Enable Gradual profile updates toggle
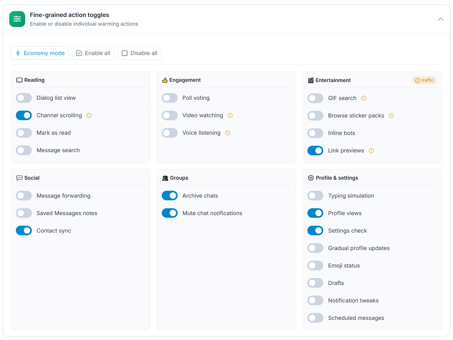The width and height of the screenshot is (453, 340). point(315,248)
